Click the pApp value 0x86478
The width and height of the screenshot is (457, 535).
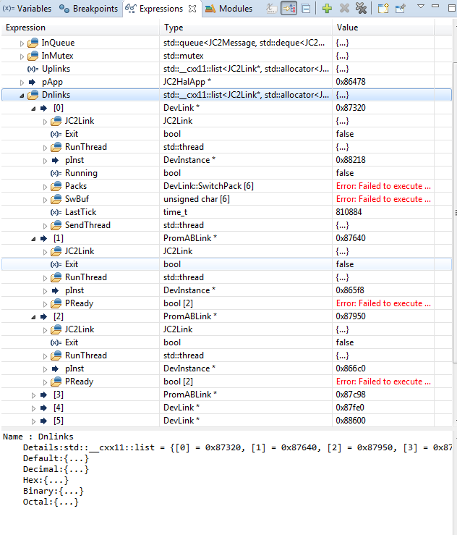coord(351,82)
